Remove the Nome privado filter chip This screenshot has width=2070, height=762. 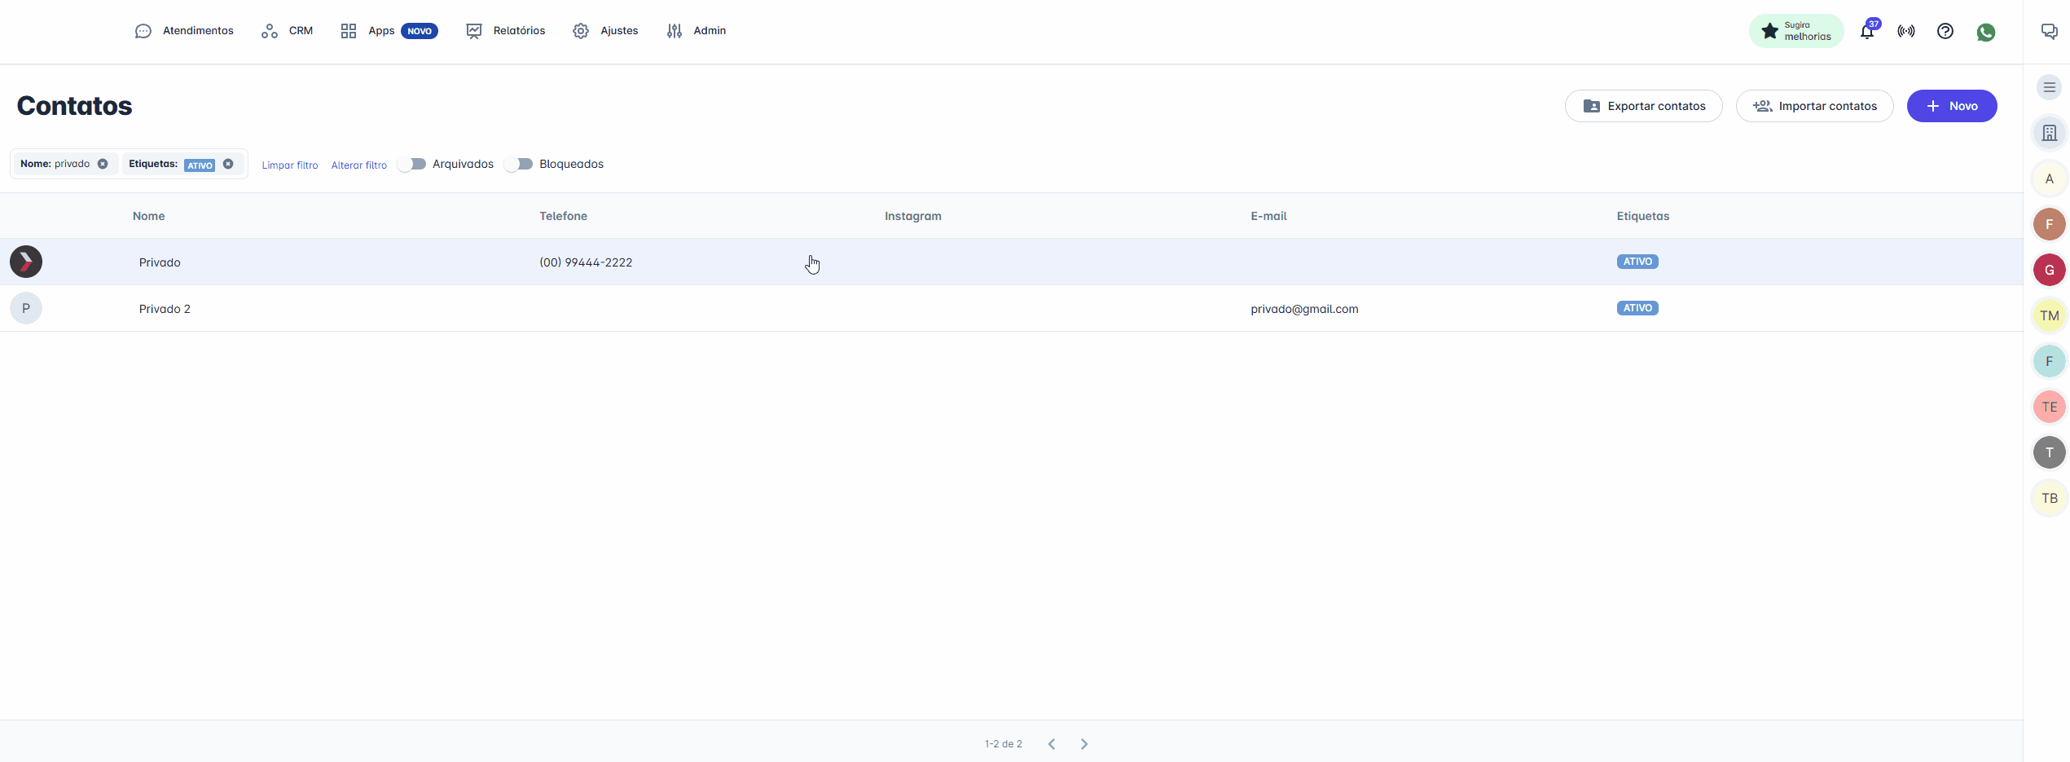(103, 164)
